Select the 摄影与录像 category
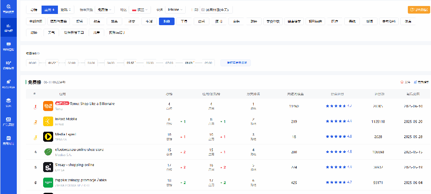This screenshot has height=194, width=431. [x=58, y=22]
